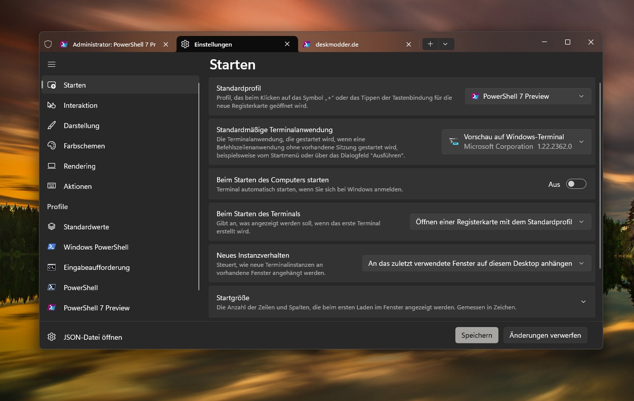The height and width of the screenshot is (401, 634).
Task: Click the Aktionen keyboard icon
Action: click(x=52, y=186)
